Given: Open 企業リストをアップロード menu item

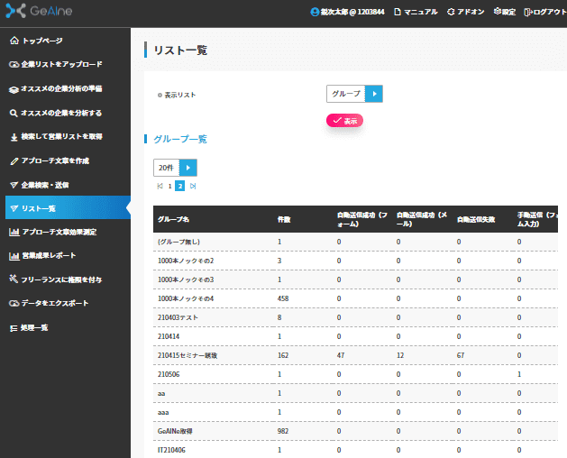Looking at the screenshot, I should [61, 64].
